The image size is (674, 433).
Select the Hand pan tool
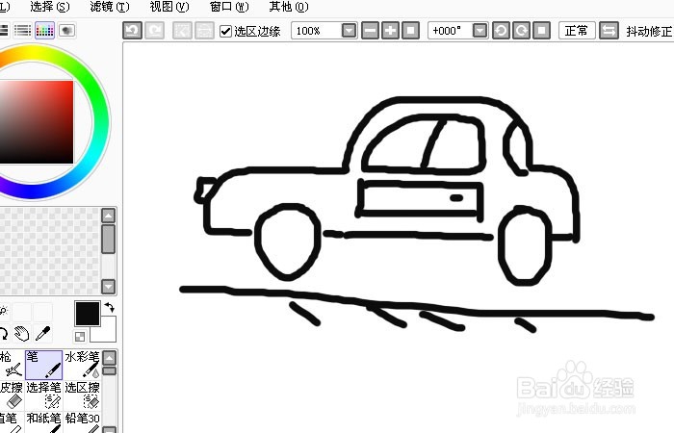click(21, 334)
